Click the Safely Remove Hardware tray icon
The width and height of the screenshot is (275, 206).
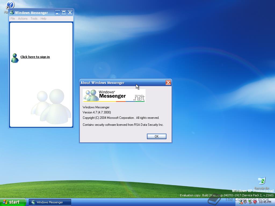(250, 202)
